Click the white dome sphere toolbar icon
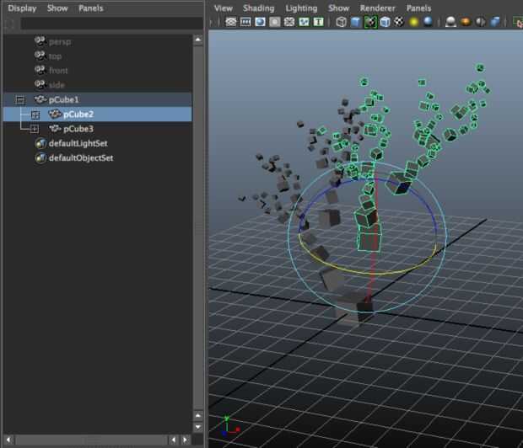 click(x=450, y=22)
